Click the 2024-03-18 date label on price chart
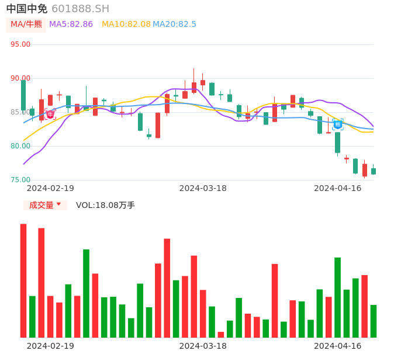The height and width of the screenshot is (354, 401). coord(202,188)
